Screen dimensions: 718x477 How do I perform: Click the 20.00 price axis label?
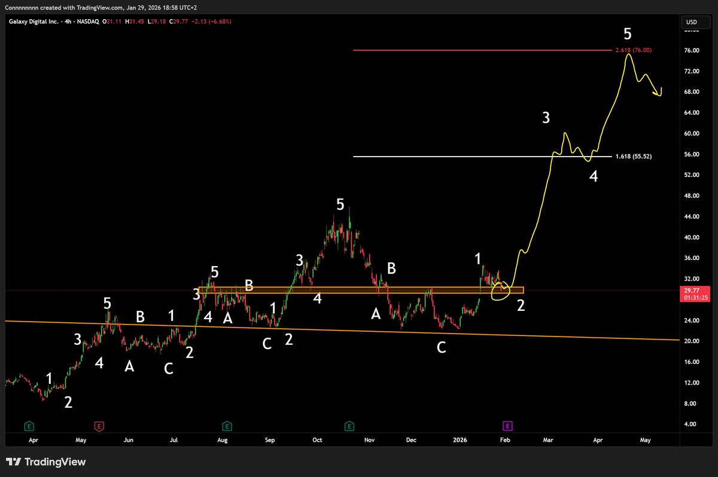tap(692, 341)
